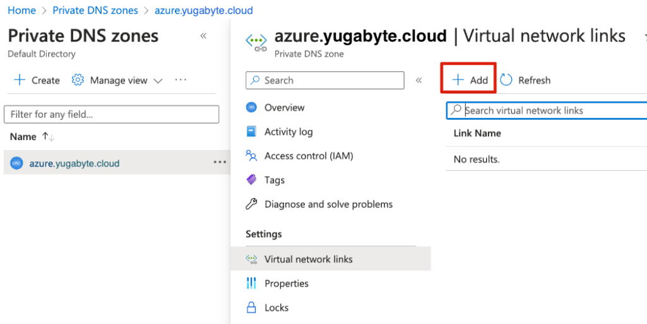The image size is (647, 324).
Task: Go to Home breadcrumb link
Action: (x=21, y=11)
